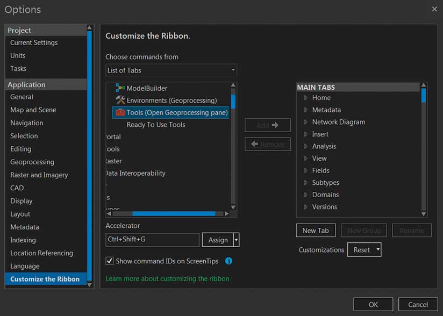Open the Map and Scene options page
The width and height of the screenshot is (443, 316).
[x=33, y=110]
